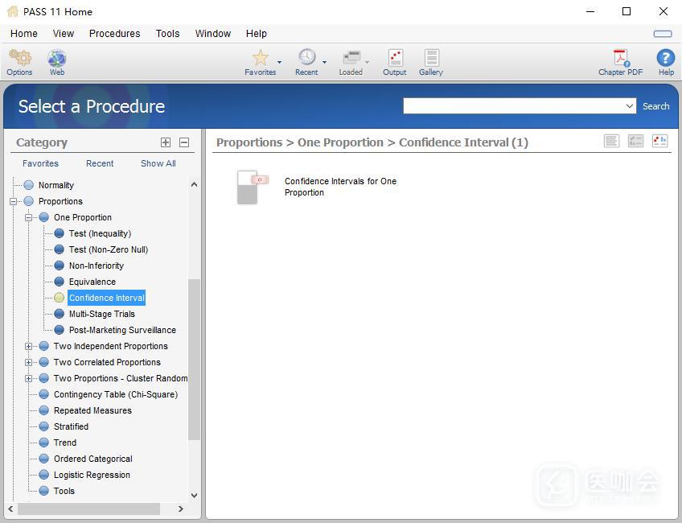
Task: Click the Search button
Action: [x=655, y=106]
